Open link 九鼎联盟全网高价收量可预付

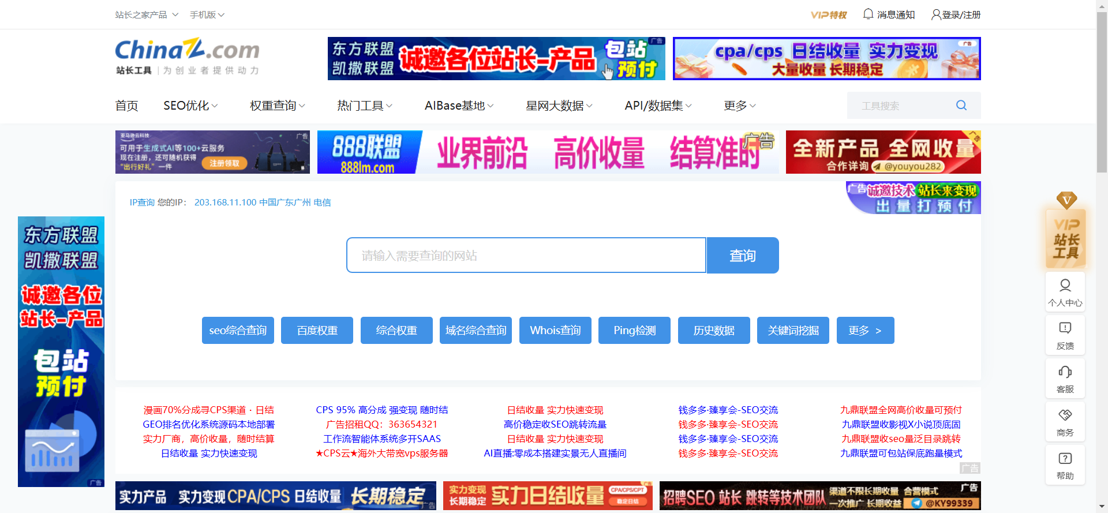click(x=901, y=410)
